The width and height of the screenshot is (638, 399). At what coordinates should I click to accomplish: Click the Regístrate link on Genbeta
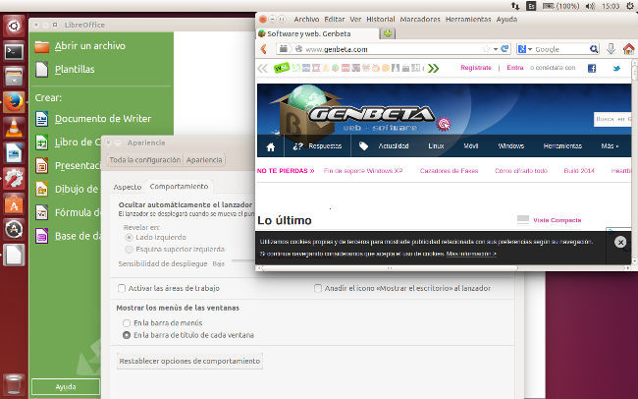(476, 68)
